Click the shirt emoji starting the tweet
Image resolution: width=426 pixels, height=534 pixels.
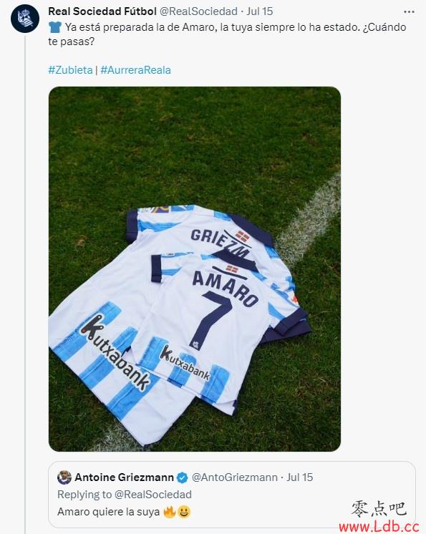55,27
